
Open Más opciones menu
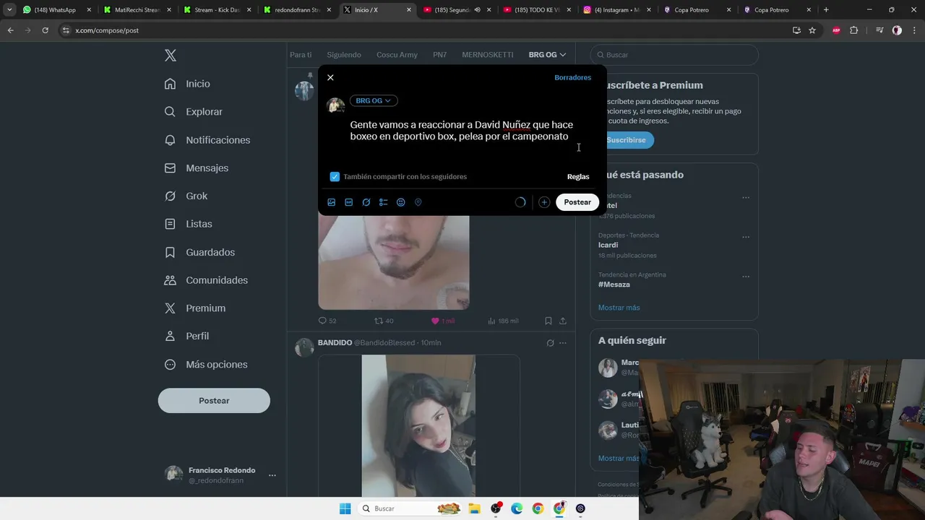tap(205, 364)
